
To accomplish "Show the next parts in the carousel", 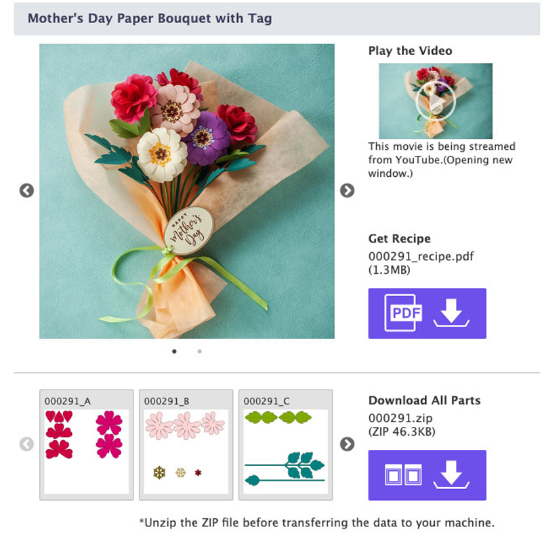I will (x=347, y=444).
